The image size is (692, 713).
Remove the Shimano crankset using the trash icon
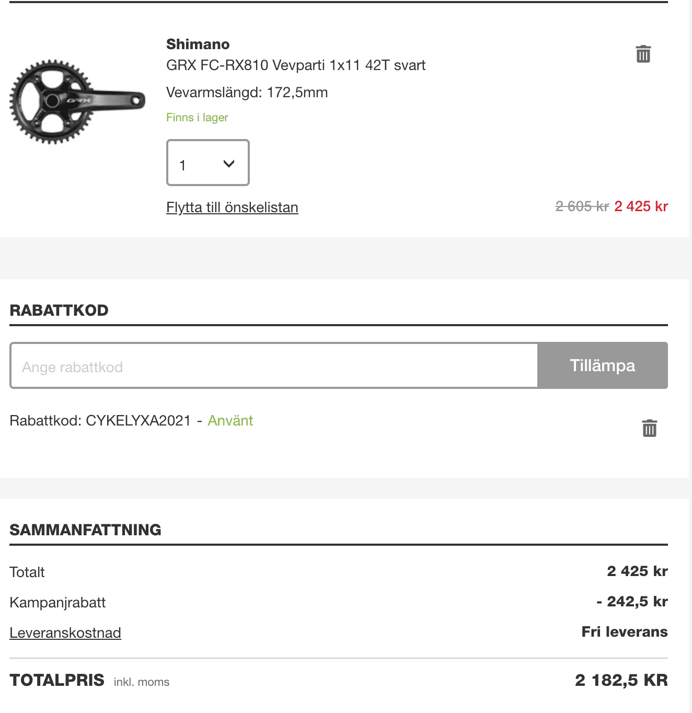(x=643, y=54)
